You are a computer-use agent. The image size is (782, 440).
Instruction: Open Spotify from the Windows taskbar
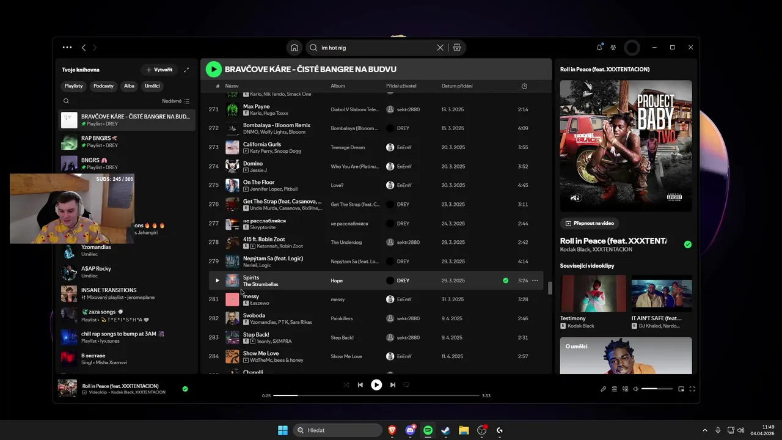[428, 430]
